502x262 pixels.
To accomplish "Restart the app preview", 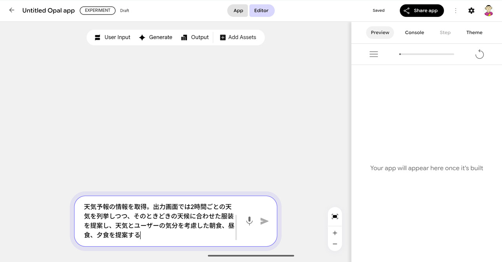I will [479, 54].
